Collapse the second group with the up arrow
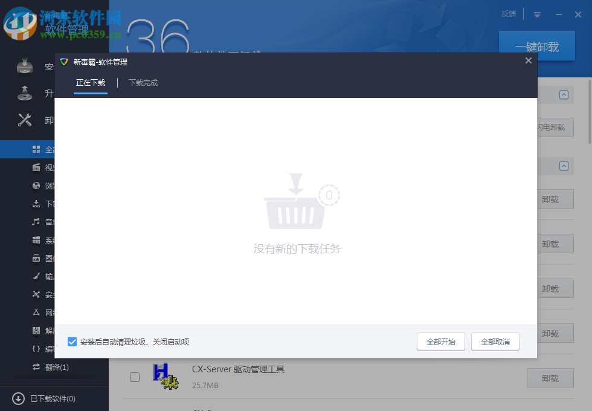Screen dimensions: 592x411 563,166
